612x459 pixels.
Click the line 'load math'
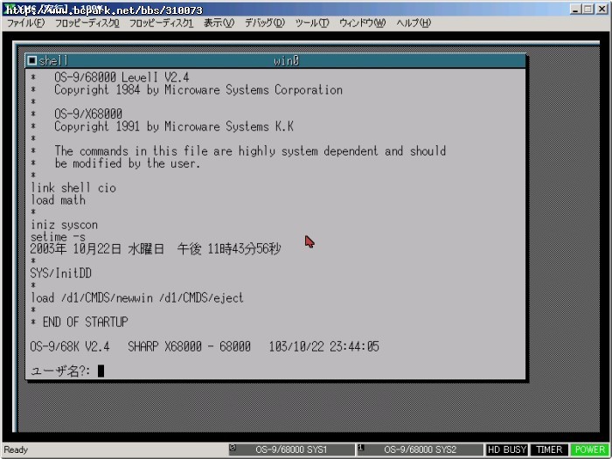pyautogui.click(x=58, y=200)
